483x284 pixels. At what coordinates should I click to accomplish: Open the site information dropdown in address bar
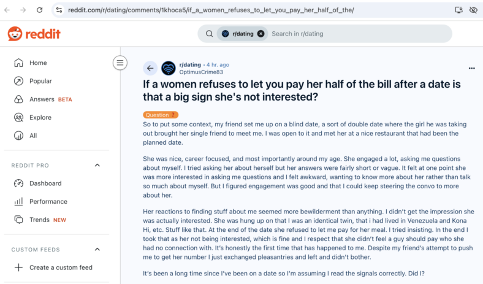tap(59, 10)
